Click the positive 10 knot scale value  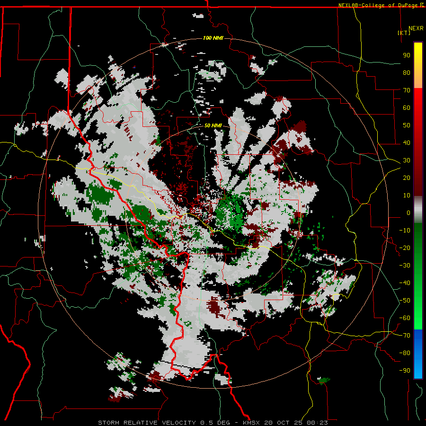coord(407,195)
